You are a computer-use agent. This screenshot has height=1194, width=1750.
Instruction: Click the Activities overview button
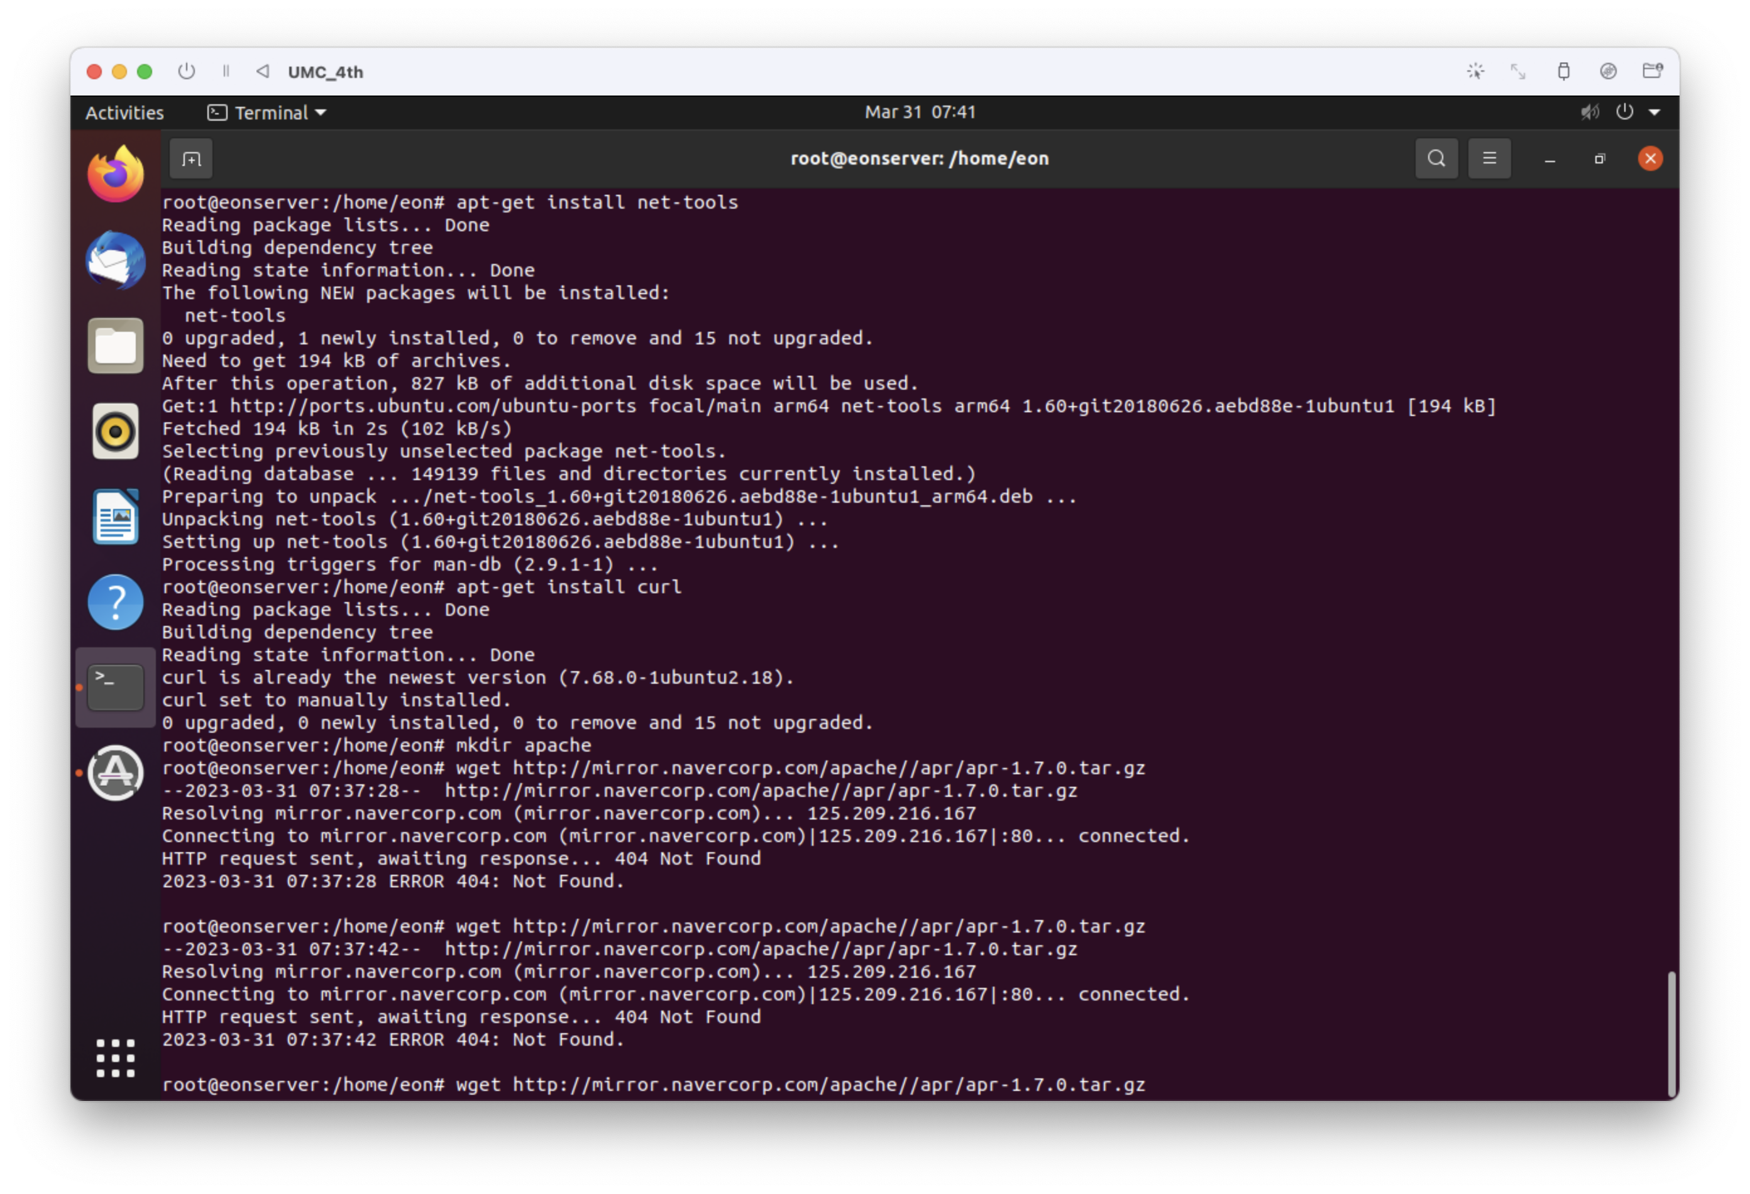[124, 113]
